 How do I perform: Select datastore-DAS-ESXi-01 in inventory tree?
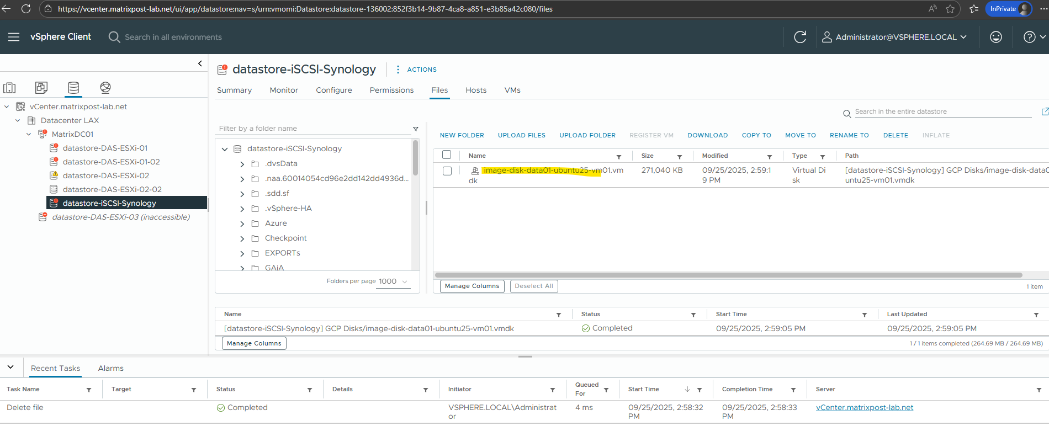tap(105, 148)
